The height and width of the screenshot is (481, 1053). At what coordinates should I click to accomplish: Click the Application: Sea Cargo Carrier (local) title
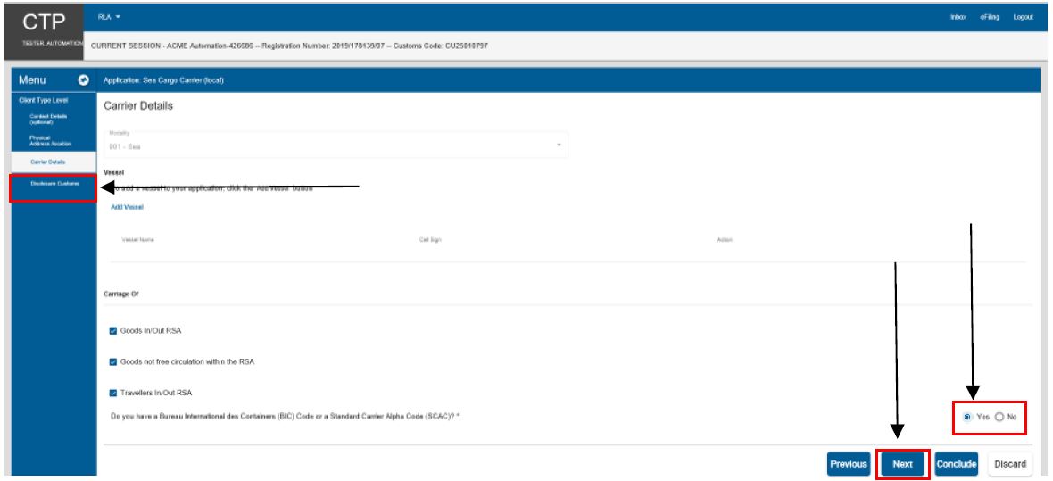tap(163, 80)
